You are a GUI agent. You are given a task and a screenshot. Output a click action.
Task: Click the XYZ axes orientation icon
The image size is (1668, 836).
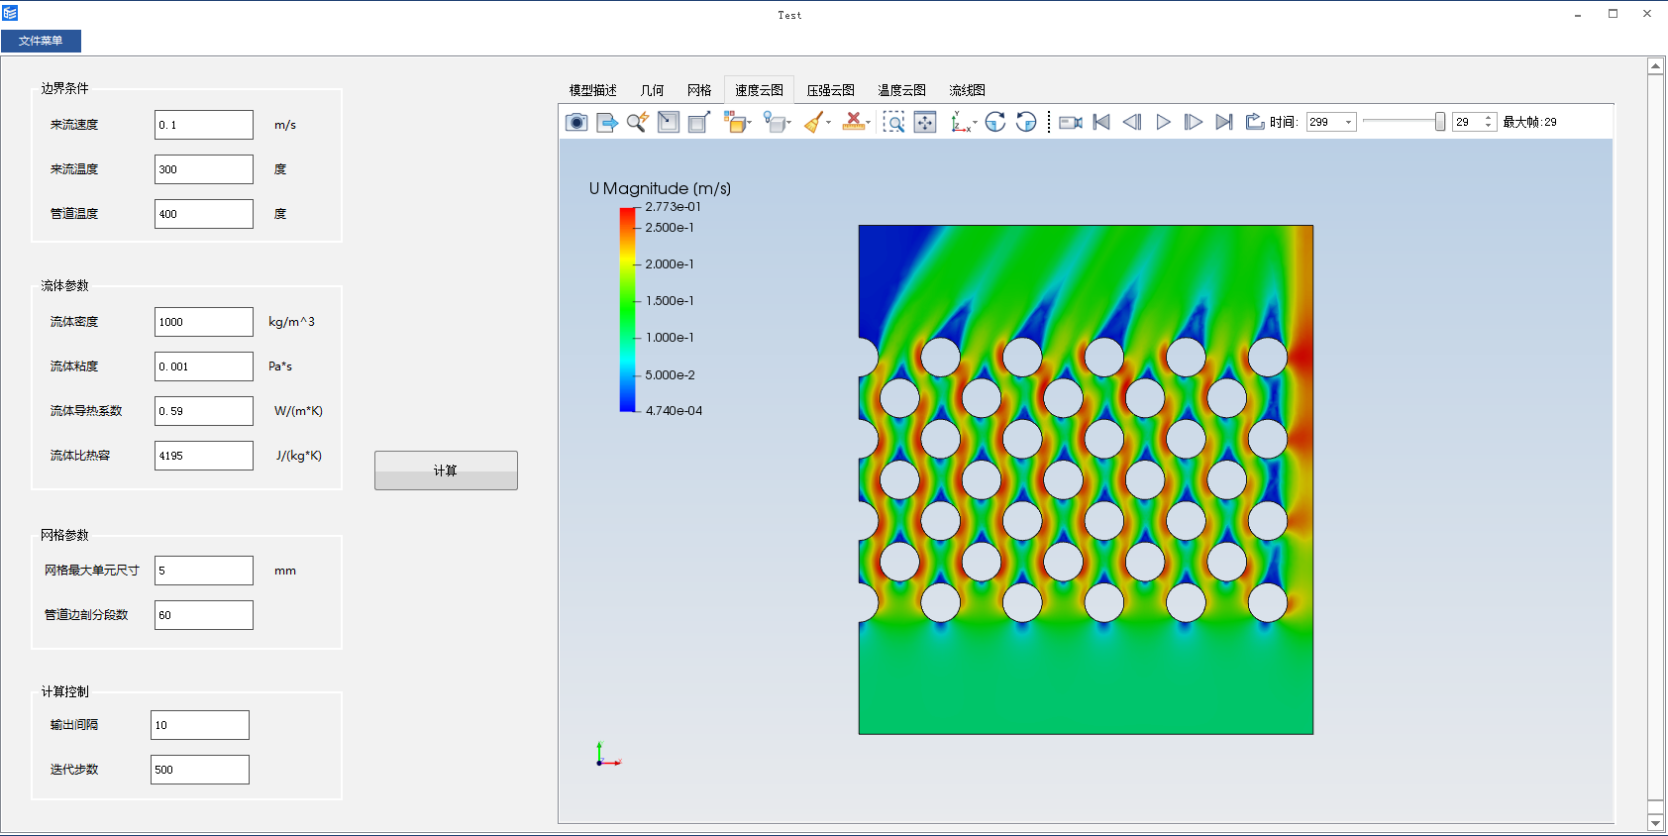coord(960,122)
